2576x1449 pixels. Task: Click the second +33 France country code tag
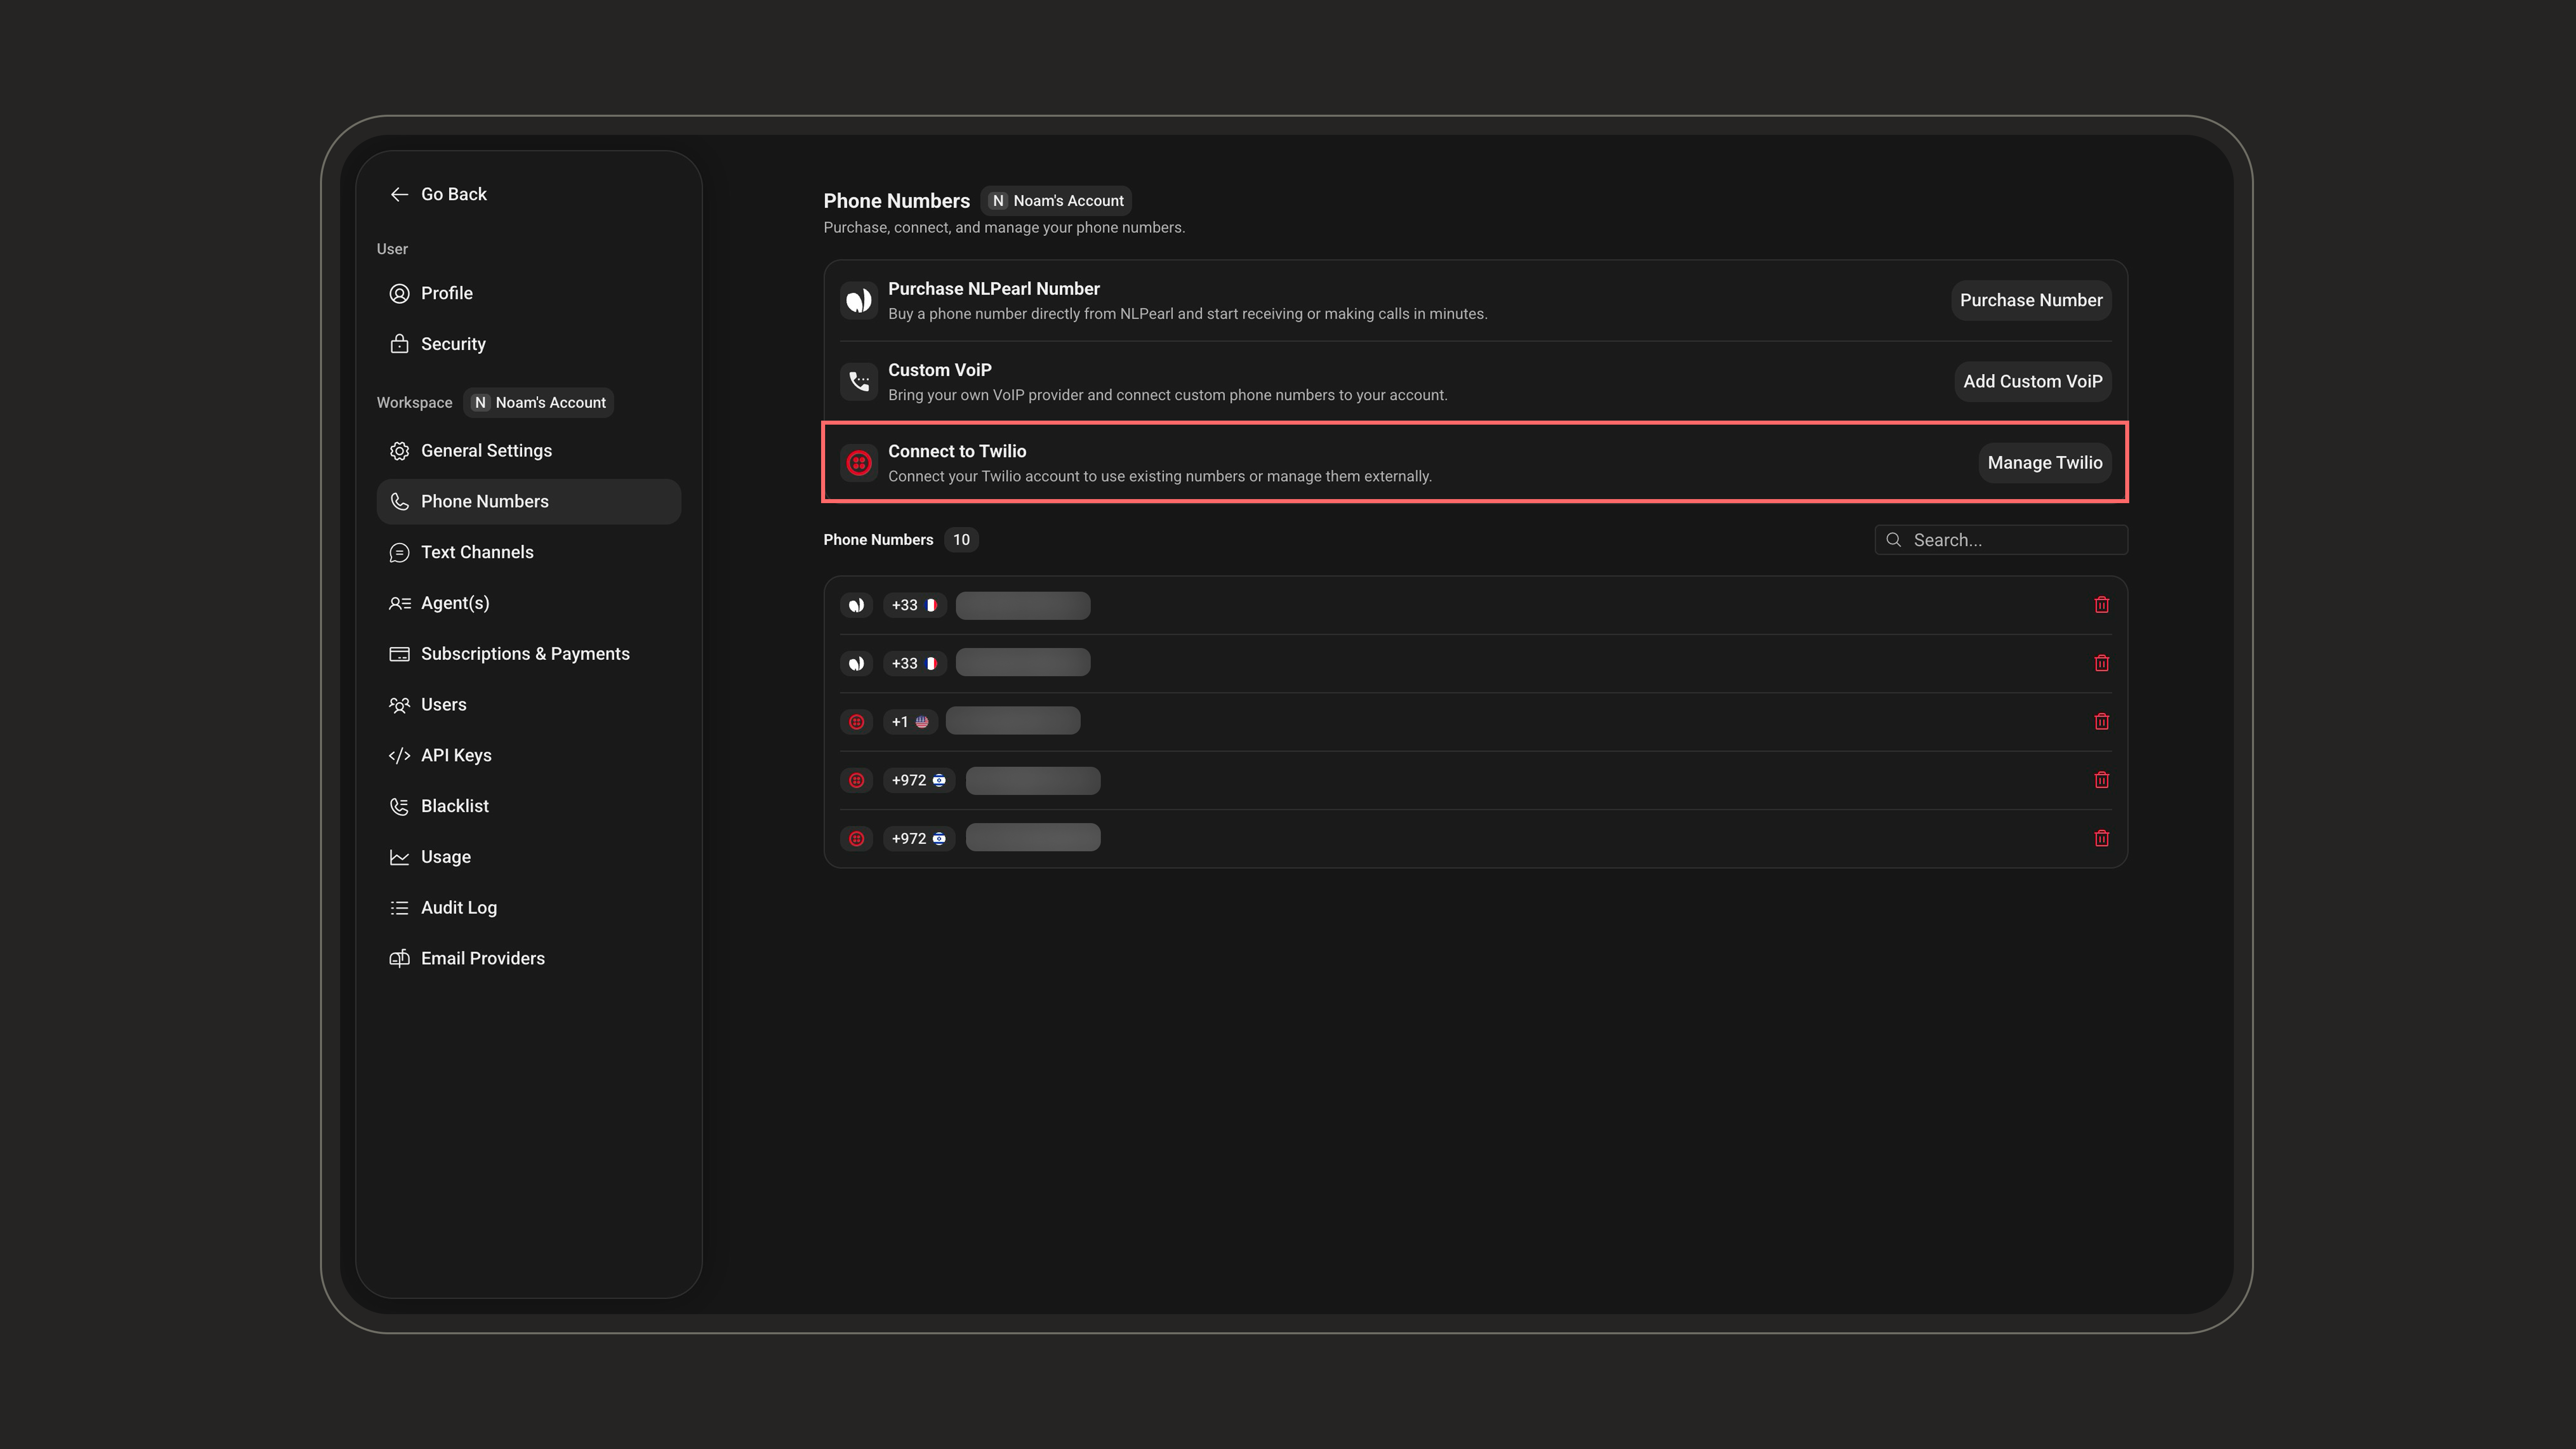click(x=914, y=663)
